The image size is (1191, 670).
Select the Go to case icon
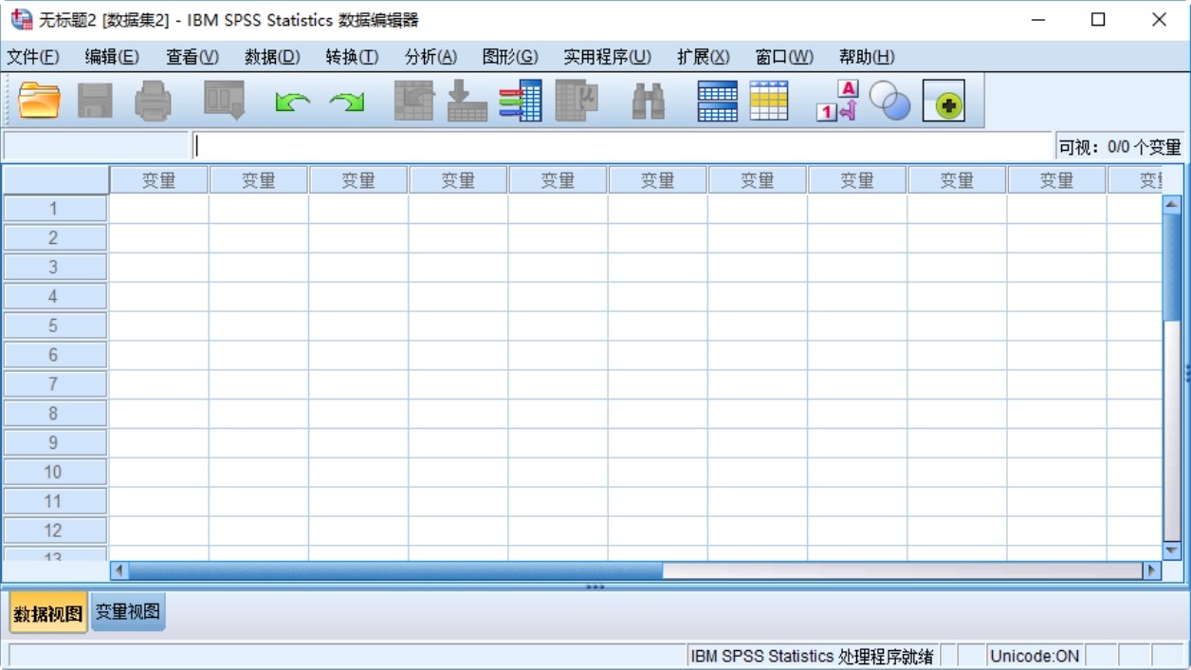pyautogui.click(x=413, y=101)
